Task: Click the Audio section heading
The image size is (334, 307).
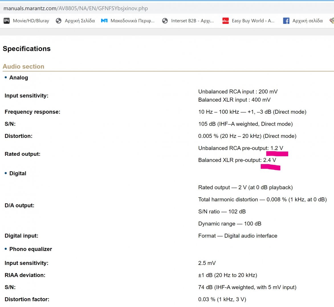Action: tap(23, 67)
